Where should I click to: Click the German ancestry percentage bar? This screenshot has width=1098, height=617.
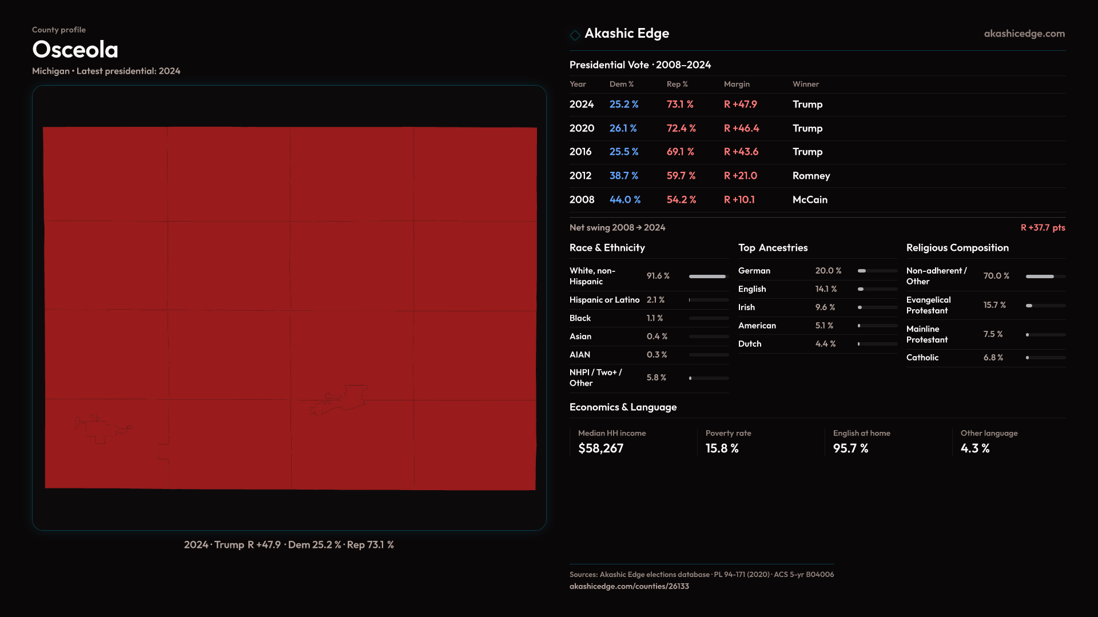[877, 271]
